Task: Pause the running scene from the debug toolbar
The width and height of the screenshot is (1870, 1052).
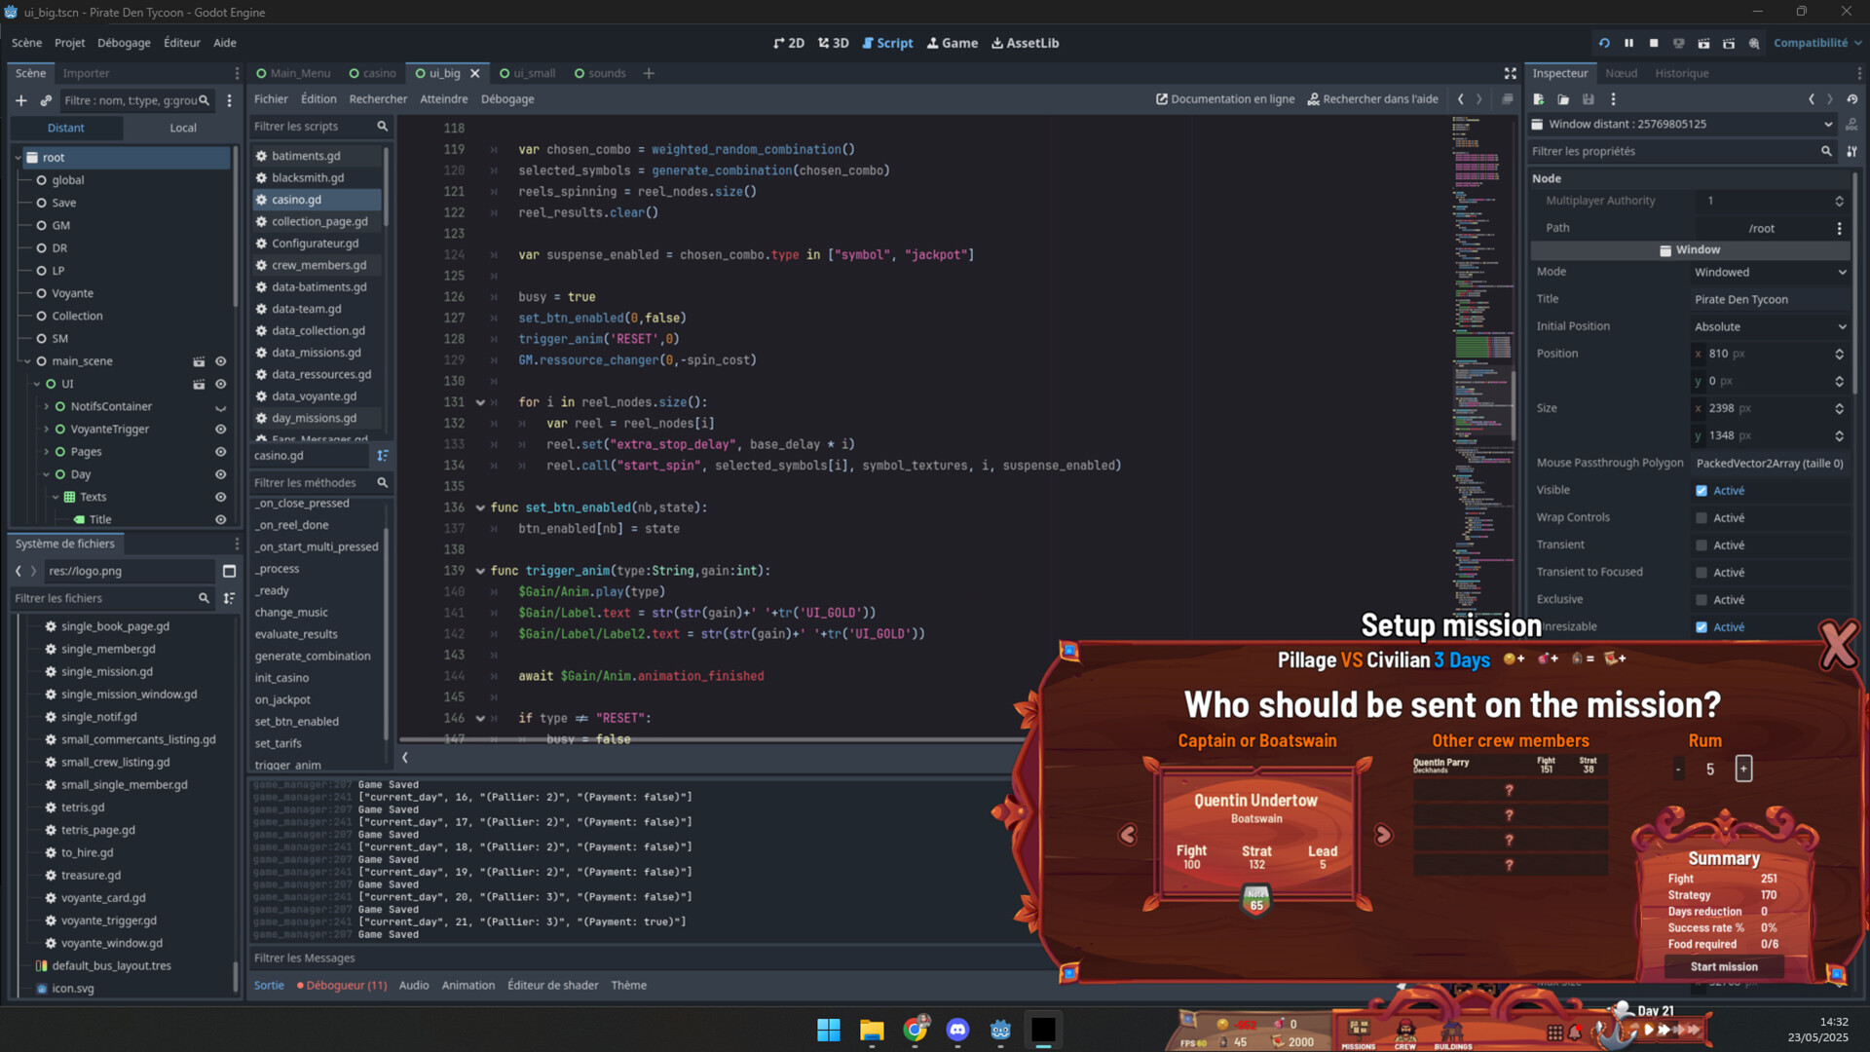Action: point(1629,43)
